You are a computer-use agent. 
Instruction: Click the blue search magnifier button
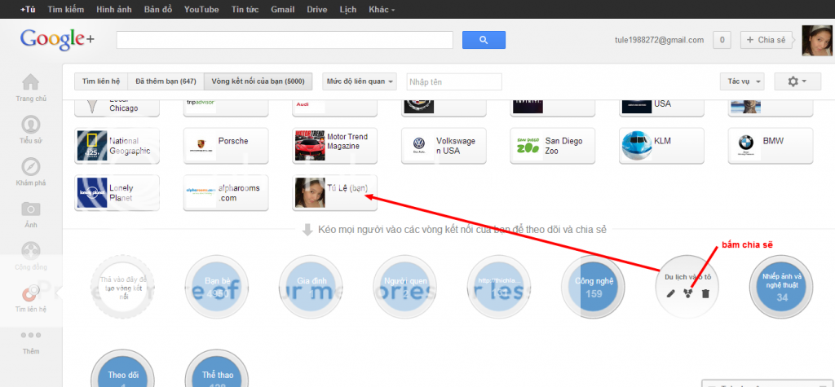coord(484,40)
